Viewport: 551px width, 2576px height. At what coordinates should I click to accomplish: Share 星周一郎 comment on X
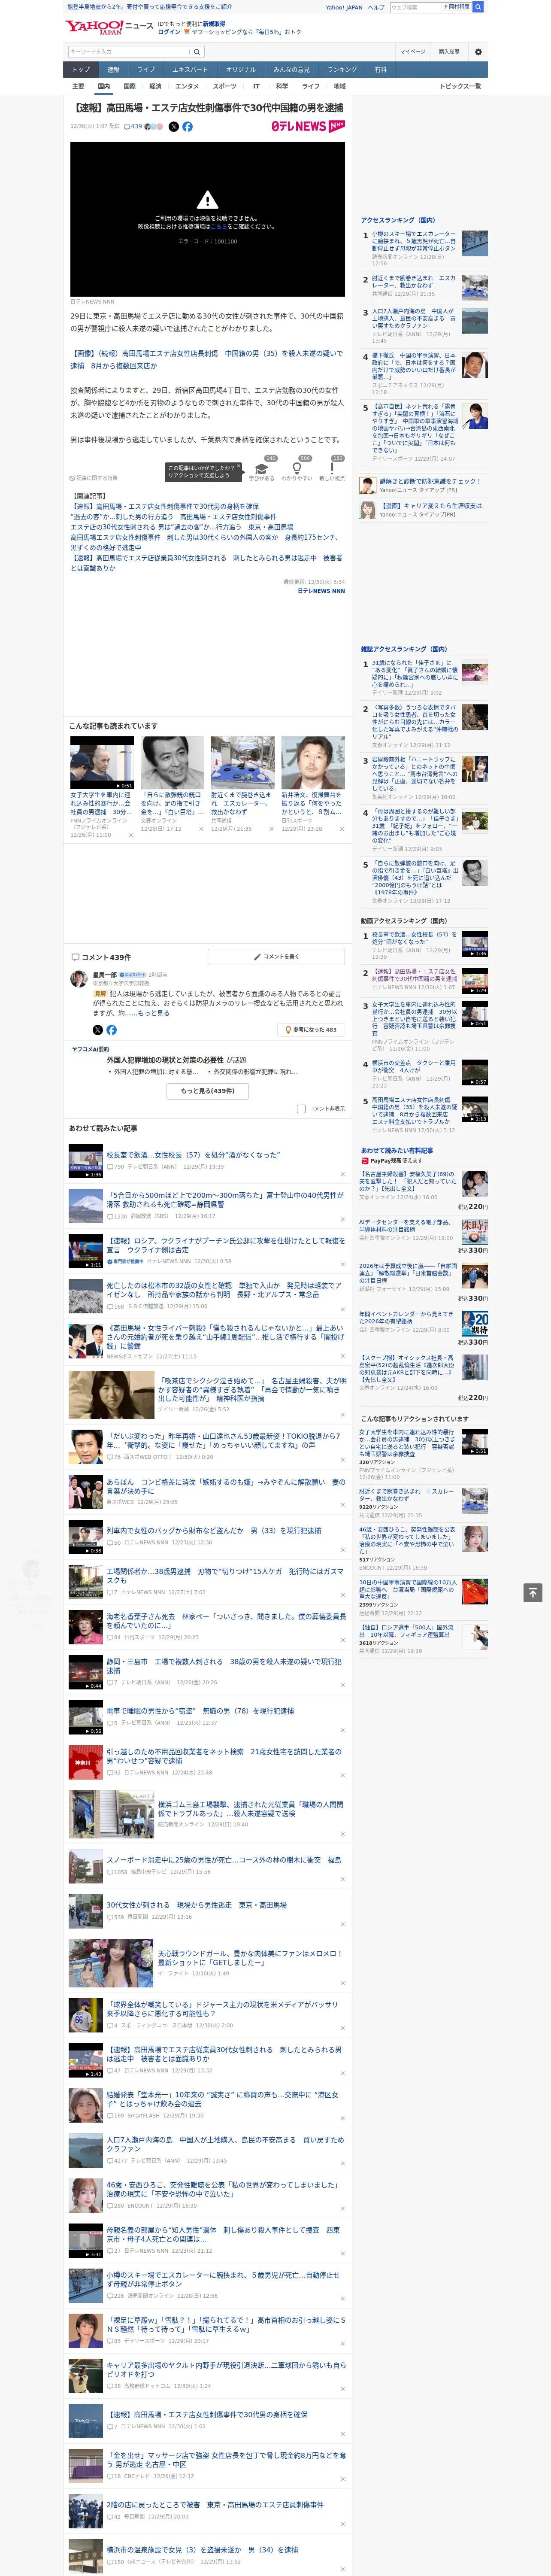pyautogui.click(x=97, y=1029)
